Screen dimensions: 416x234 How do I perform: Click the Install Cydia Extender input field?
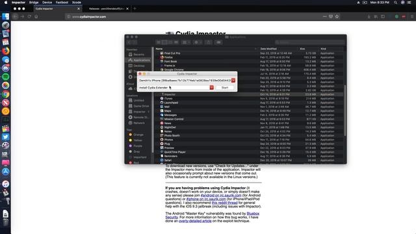pyautogui.click(x=174, y=88)
